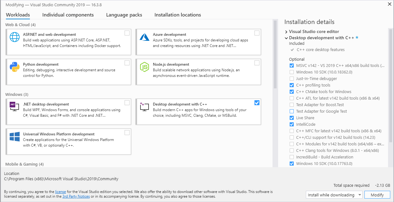Uncheck the Desktop development with C++ workload

click(257, 103)
